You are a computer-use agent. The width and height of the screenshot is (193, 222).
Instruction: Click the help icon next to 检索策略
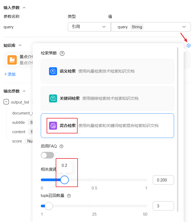pyautogui.click(x=62, y=53)
